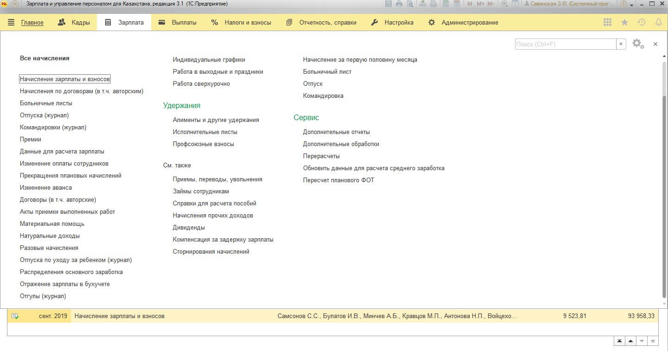
Task: Expand dropdown arrow beside 1C logo
Action: tap(14, 4)
